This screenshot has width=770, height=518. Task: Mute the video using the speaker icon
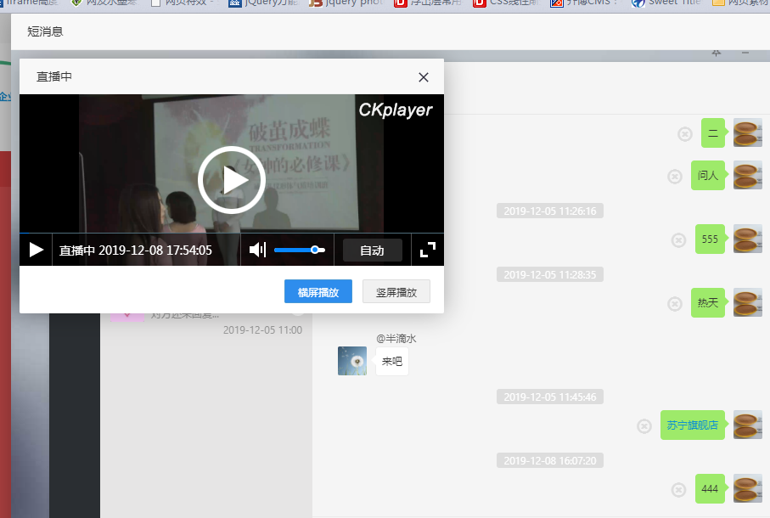tap(257, 250)
